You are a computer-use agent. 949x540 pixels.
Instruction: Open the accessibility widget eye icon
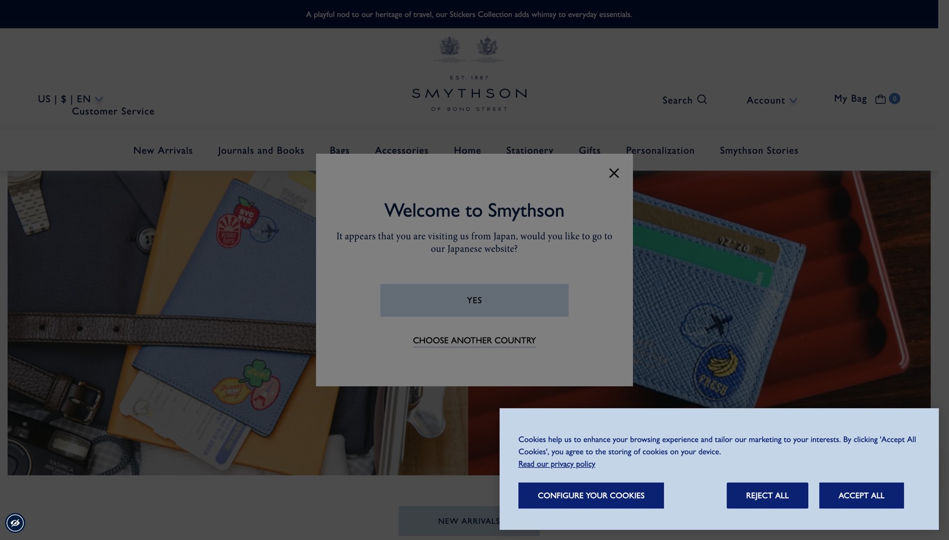(15, 523)
